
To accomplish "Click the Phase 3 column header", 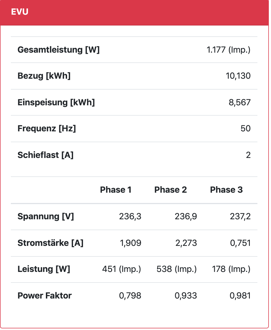I will (x=226, y=190).
